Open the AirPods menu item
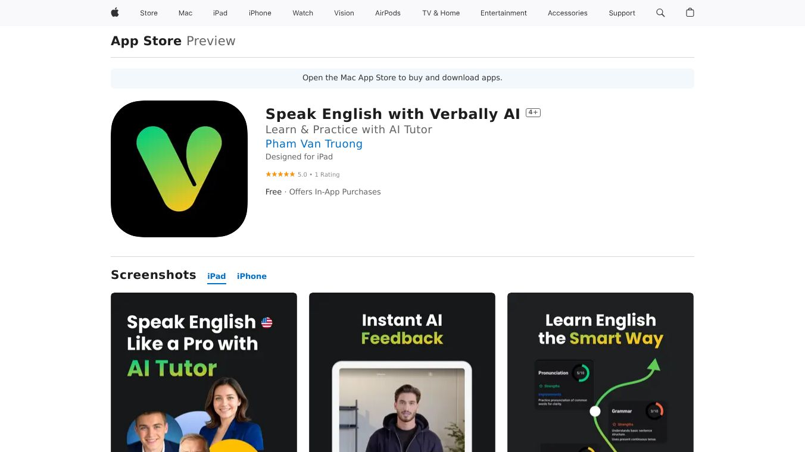This screenshot has height=452, width=805. pos(388,13)
